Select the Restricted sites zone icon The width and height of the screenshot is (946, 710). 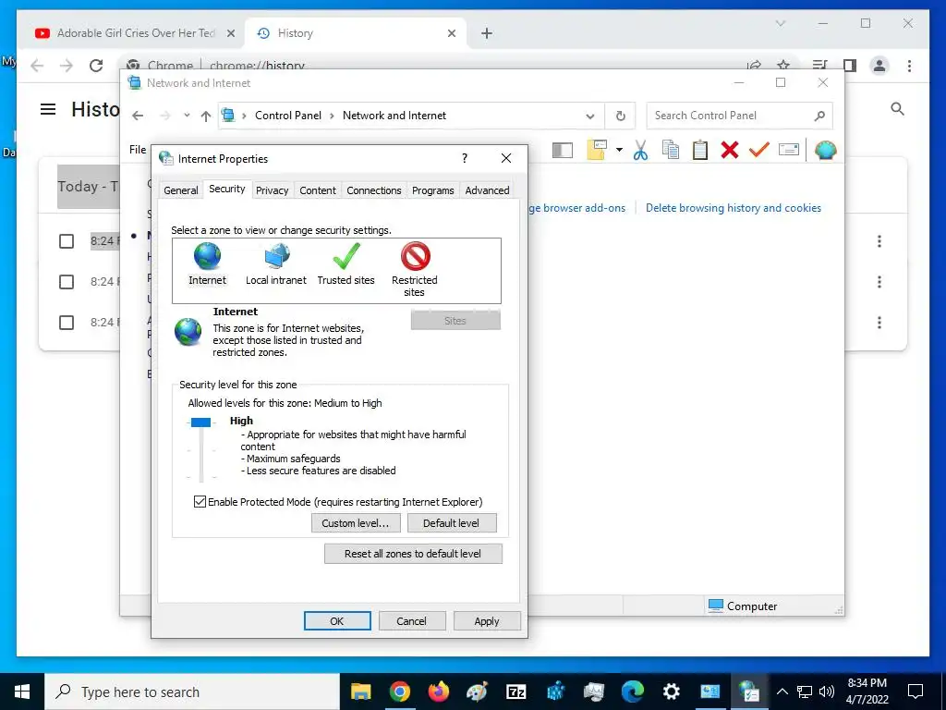(415, 257)
